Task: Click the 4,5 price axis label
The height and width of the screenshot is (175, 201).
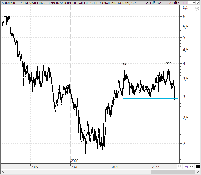Action: [185, 50]
